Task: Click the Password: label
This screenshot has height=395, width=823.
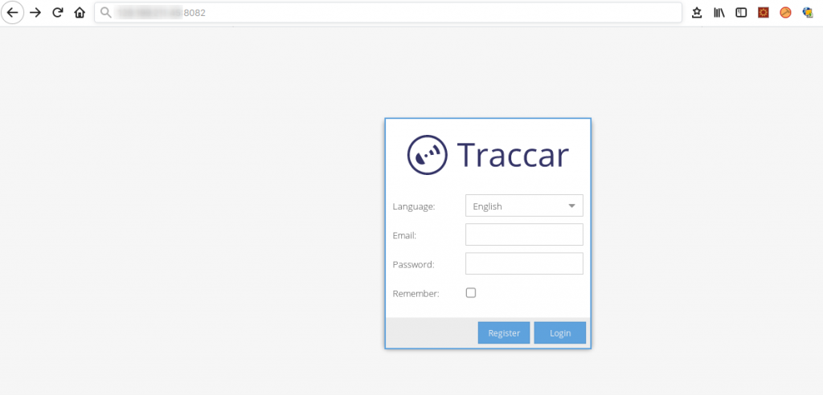Action: coord(414,264)
